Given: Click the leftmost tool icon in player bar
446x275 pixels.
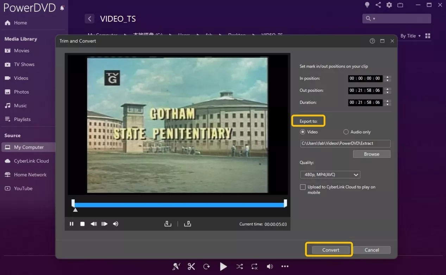Looking at the screenshot, I should pyautogui.click(x=176, y=267).
